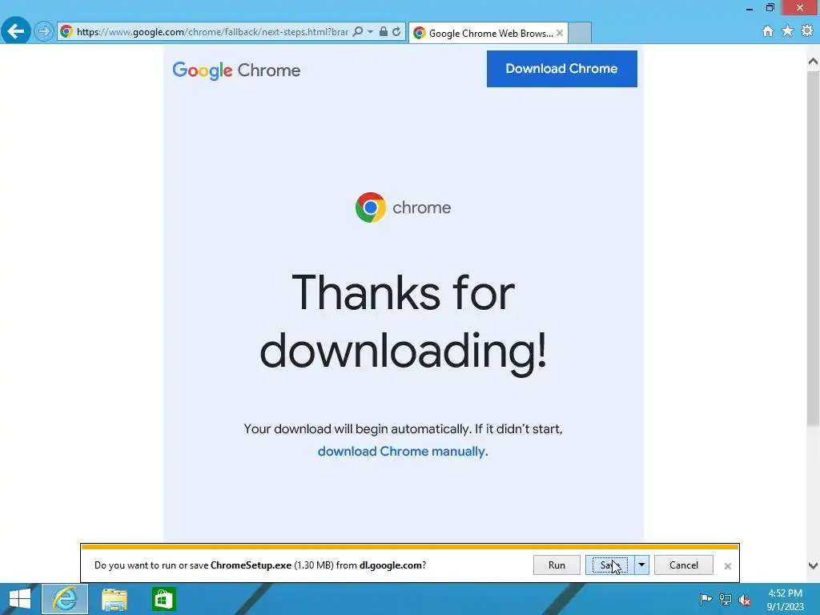Image resolution: width=820 pixels, height=615 pixels.
Task: Click the vertical scrollbar thumb
Action: click(x=813, y=247)
